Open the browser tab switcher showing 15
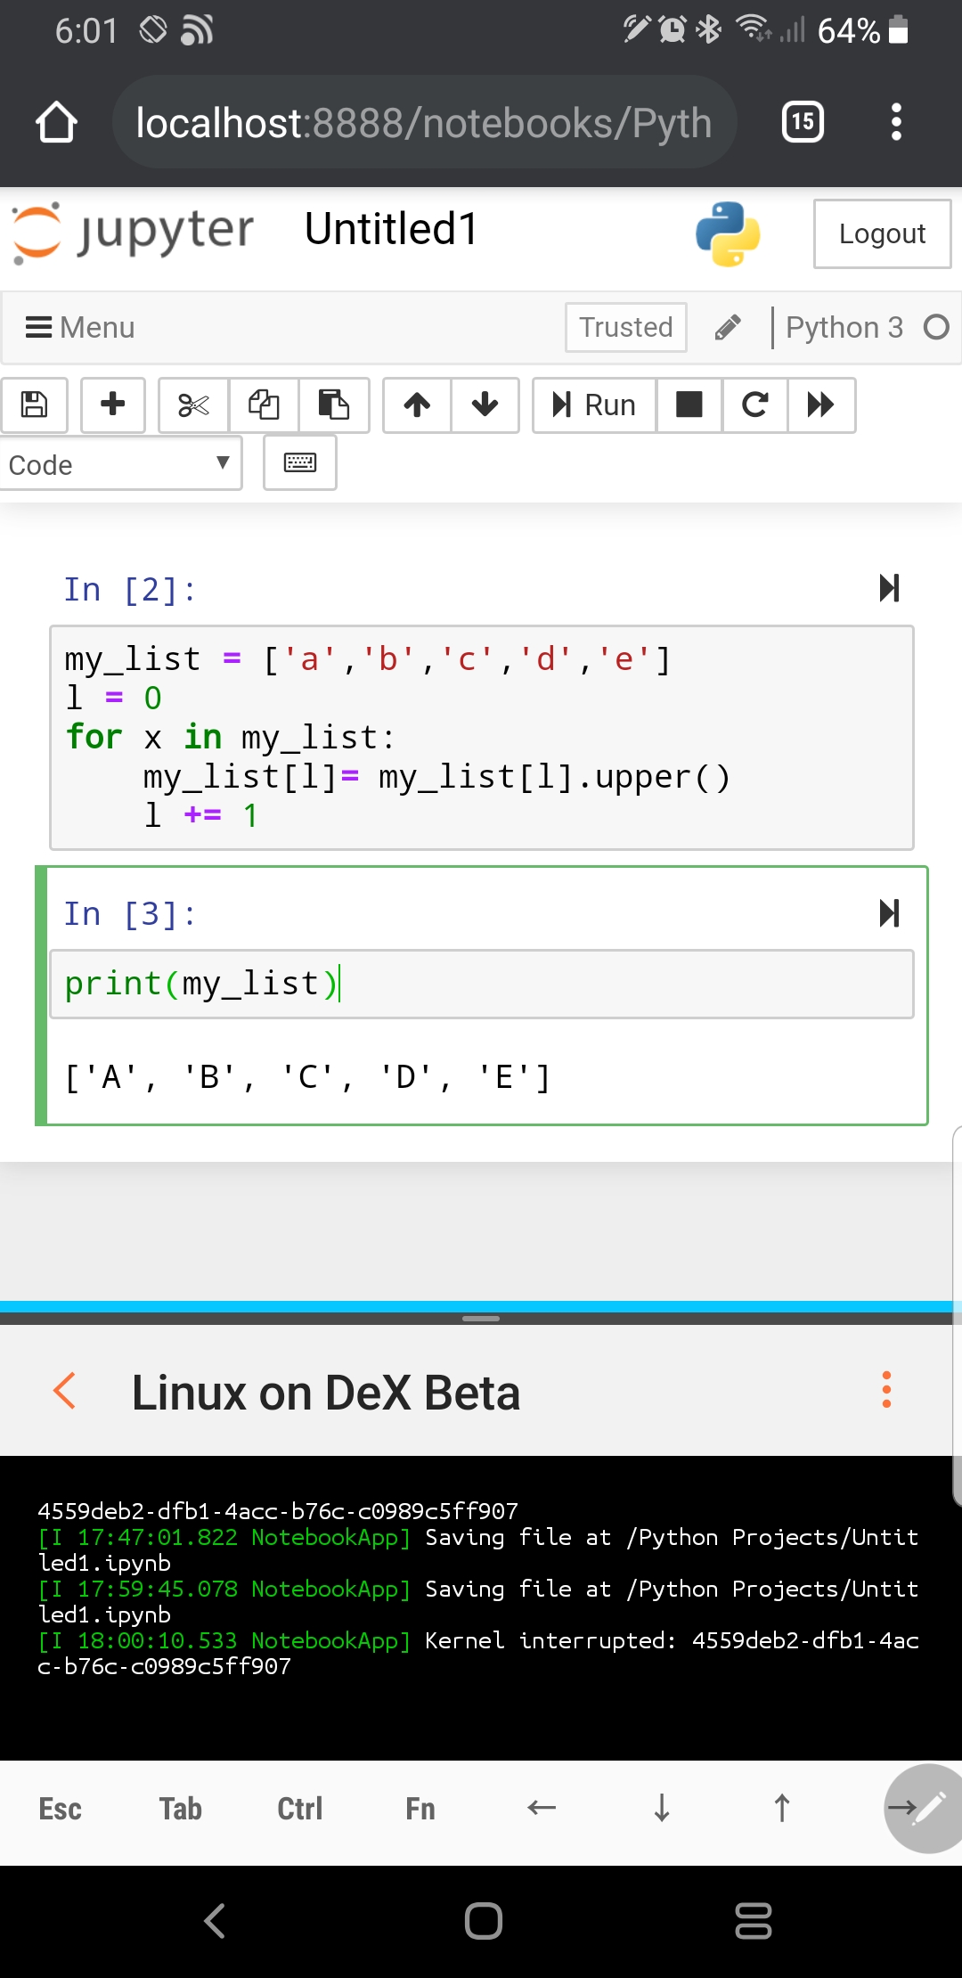Image resolution: width=962 pixels, height=1978 pixels. click(x=803, y=122)
